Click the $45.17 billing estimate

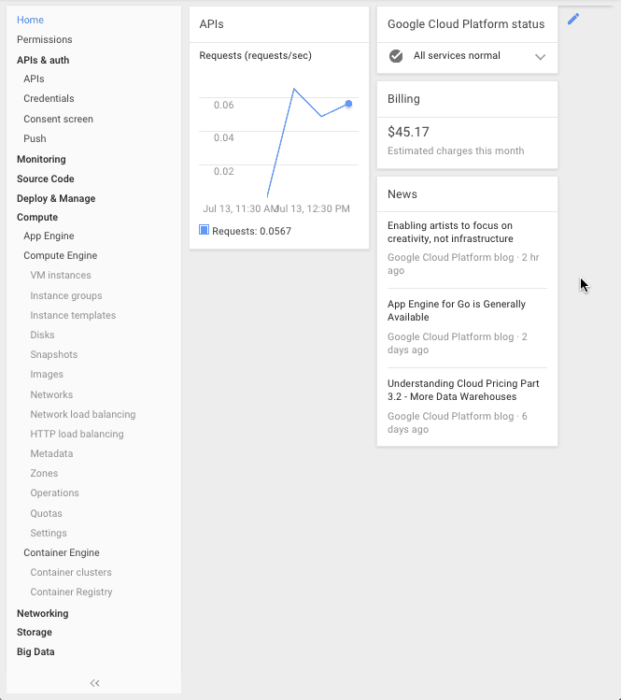pyautogui.click(x=408, y=132)
